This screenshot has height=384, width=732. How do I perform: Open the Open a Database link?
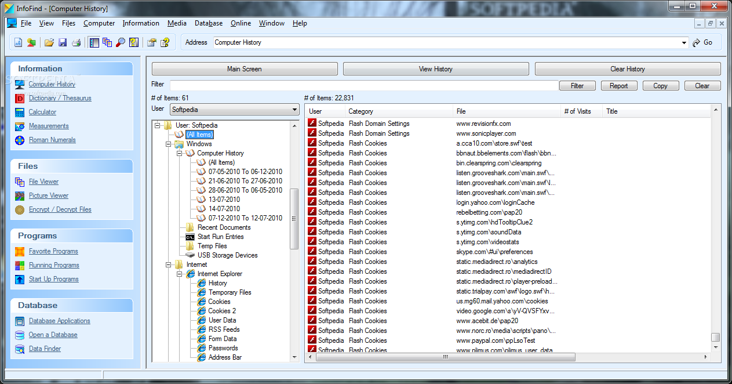pyautogui.click(x=53, y=335)
